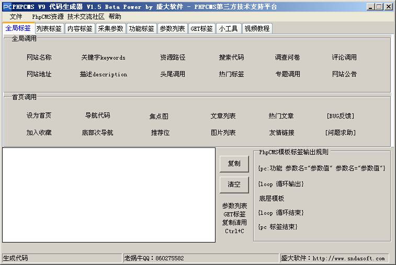This screenshot has width=396, height=265.
Task: Switch to the 视频教程 tab
Action: pos(257,29)
